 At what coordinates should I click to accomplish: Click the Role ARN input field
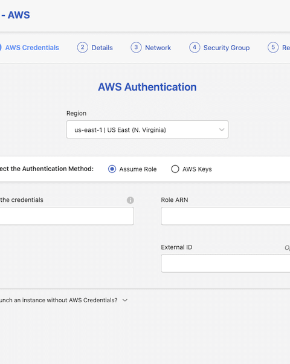pos(225,216)
